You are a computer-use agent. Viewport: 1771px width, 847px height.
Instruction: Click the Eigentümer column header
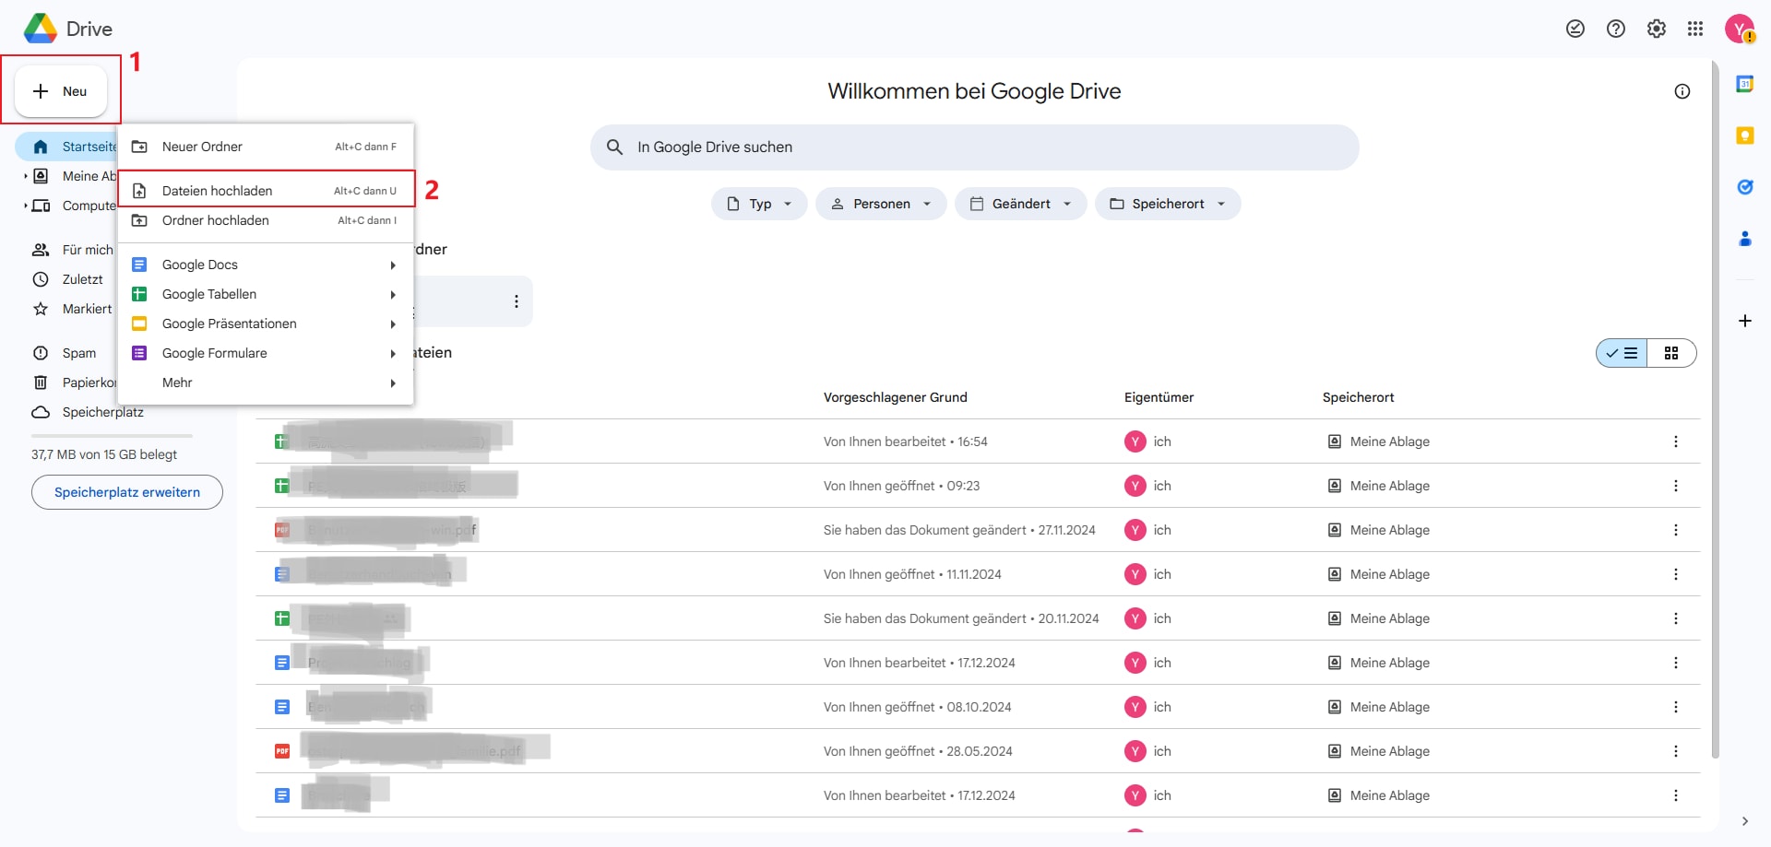tap(1159, 397)
